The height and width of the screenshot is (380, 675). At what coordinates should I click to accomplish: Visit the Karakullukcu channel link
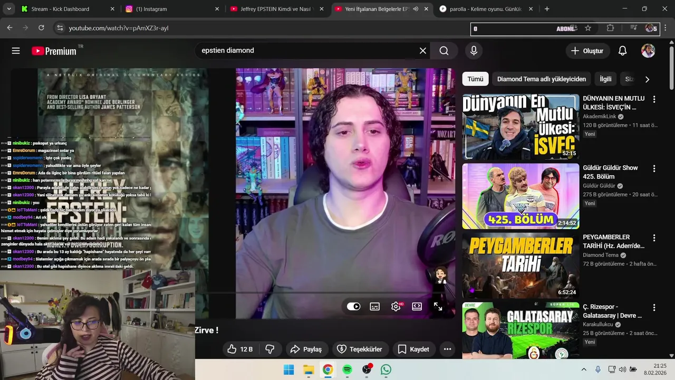597,325
